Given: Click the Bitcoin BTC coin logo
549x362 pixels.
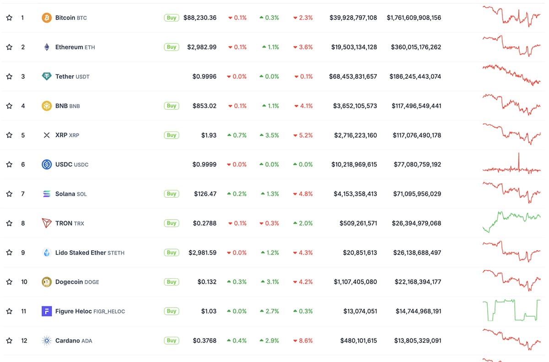Looking at the screenshot, I should (46, 17).
